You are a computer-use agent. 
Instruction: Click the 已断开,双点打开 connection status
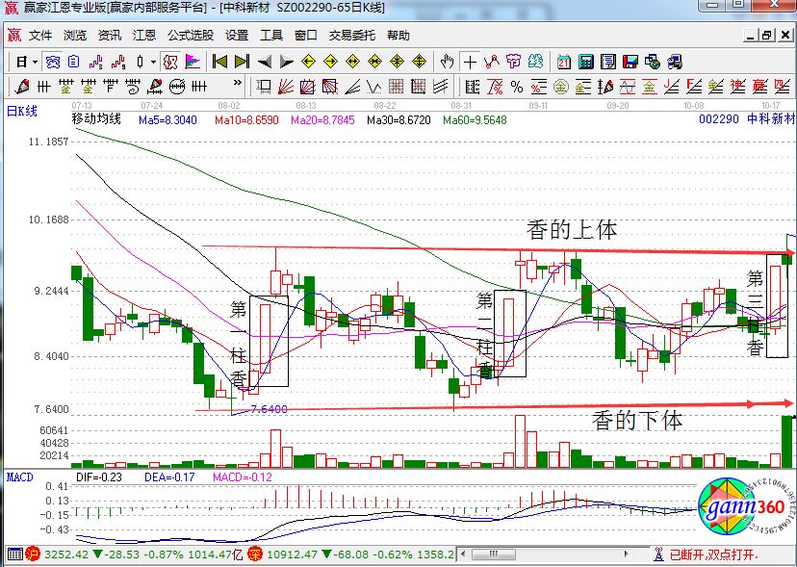point(712,555)
